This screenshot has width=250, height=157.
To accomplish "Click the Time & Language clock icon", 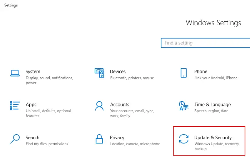I will point(184,106).
